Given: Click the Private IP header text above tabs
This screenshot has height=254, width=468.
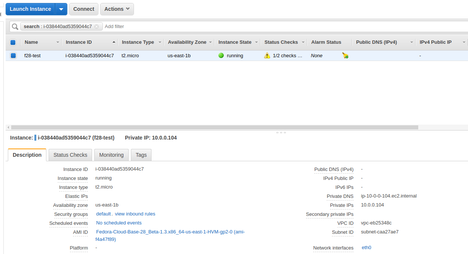Looking at the screenshot, I should [x=151, y=138].
